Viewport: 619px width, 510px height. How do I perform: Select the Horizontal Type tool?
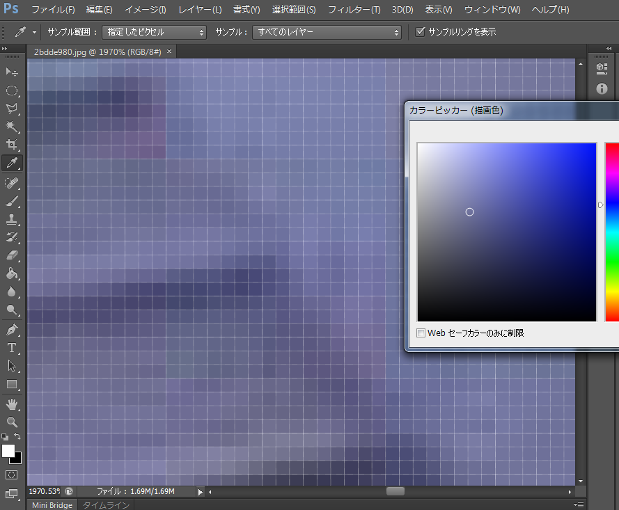[x=12, y=347]
